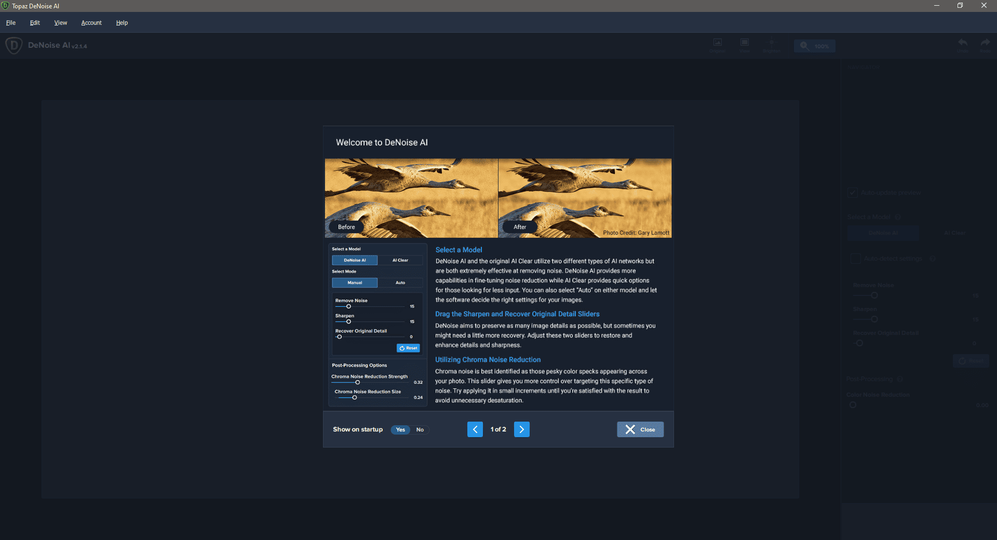The height and width of the screenshot is (540, 997).
Task: Open the Edit menu
Action: (35, 23)
